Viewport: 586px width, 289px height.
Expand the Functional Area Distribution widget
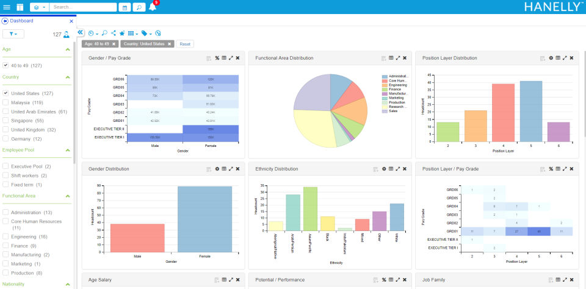398,58
